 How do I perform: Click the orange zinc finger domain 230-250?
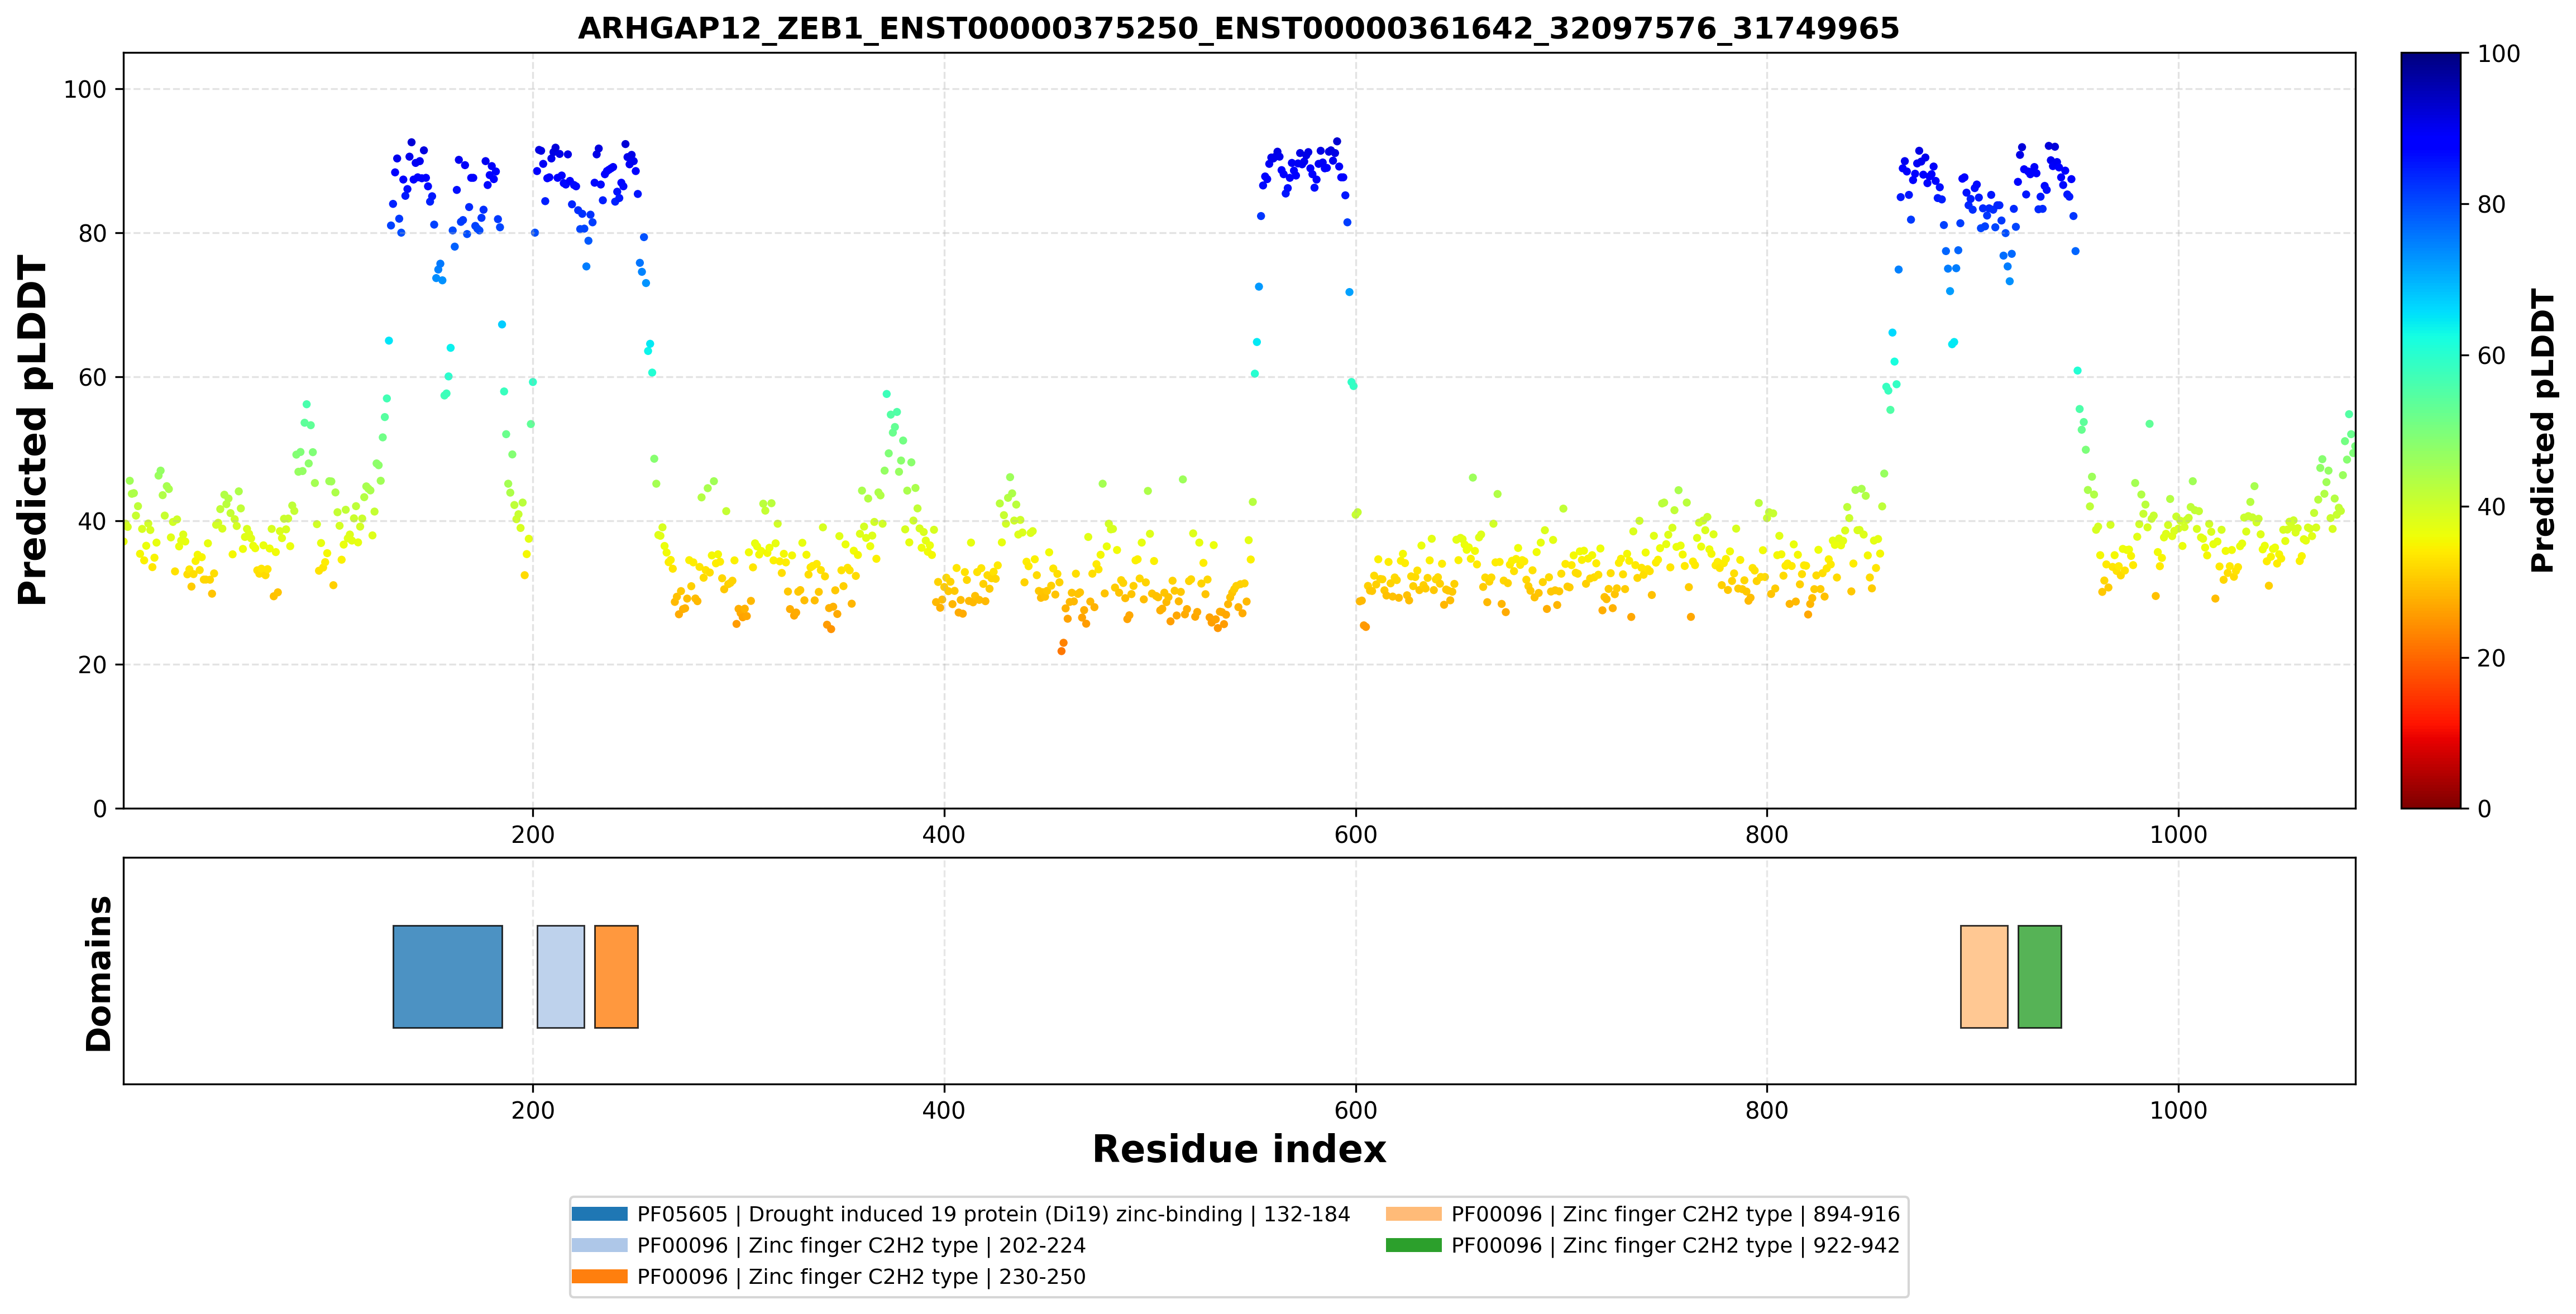[616, 976]
